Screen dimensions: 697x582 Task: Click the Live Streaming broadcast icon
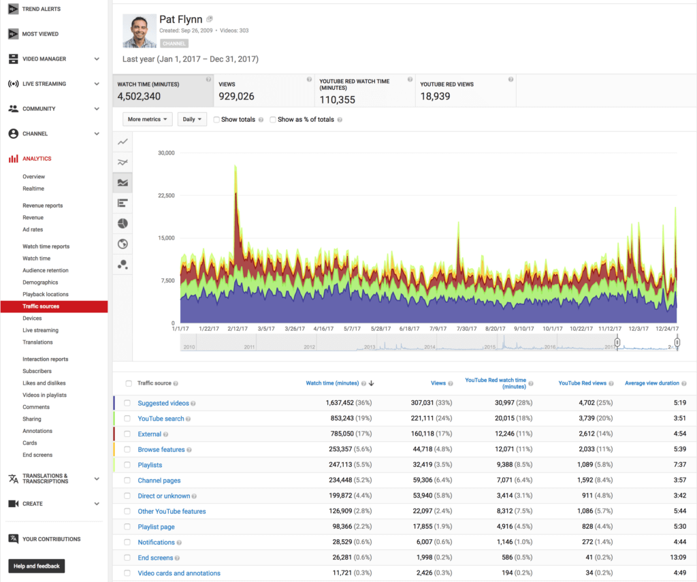(14, 84)
